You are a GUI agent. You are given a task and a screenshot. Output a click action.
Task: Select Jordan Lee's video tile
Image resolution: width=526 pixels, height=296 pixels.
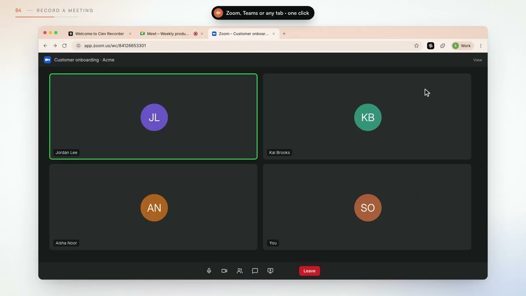(x=153, y=116)
